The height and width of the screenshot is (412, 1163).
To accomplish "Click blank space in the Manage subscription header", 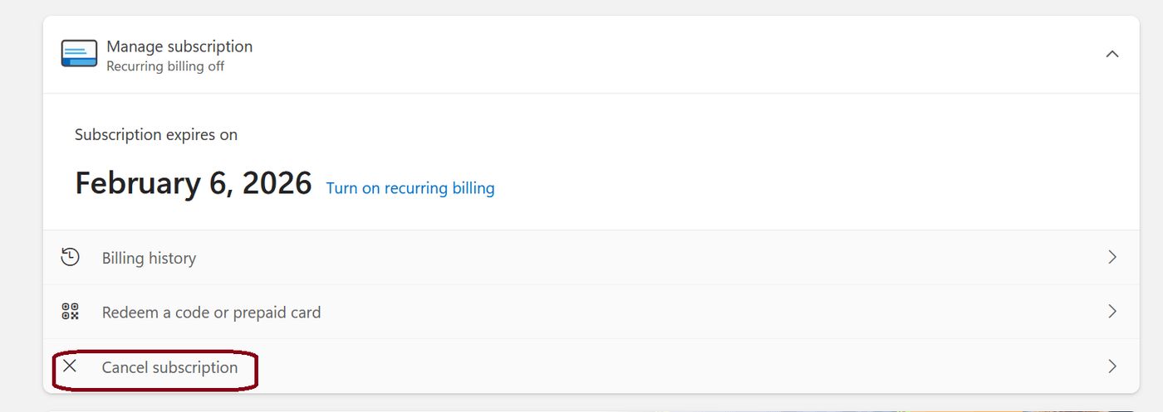I will pos(665,54).
